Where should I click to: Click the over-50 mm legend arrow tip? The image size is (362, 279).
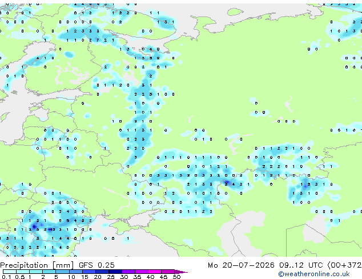(x=181, y=272)
